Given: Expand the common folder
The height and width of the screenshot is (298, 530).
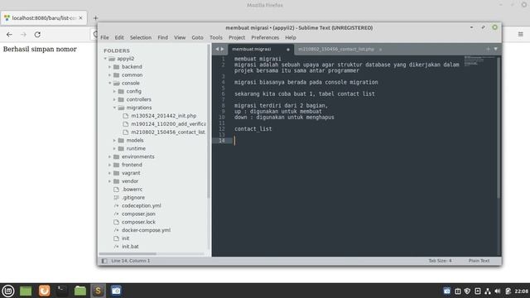Looking at the screenshot, I should [109, 75].
